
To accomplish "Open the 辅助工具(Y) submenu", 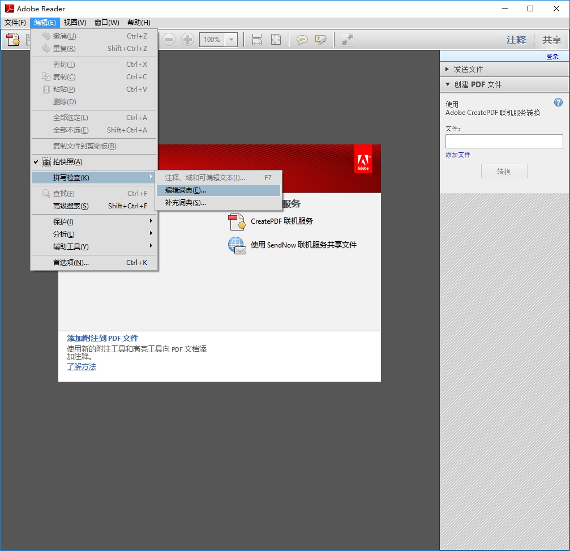I will click(94, 246).
